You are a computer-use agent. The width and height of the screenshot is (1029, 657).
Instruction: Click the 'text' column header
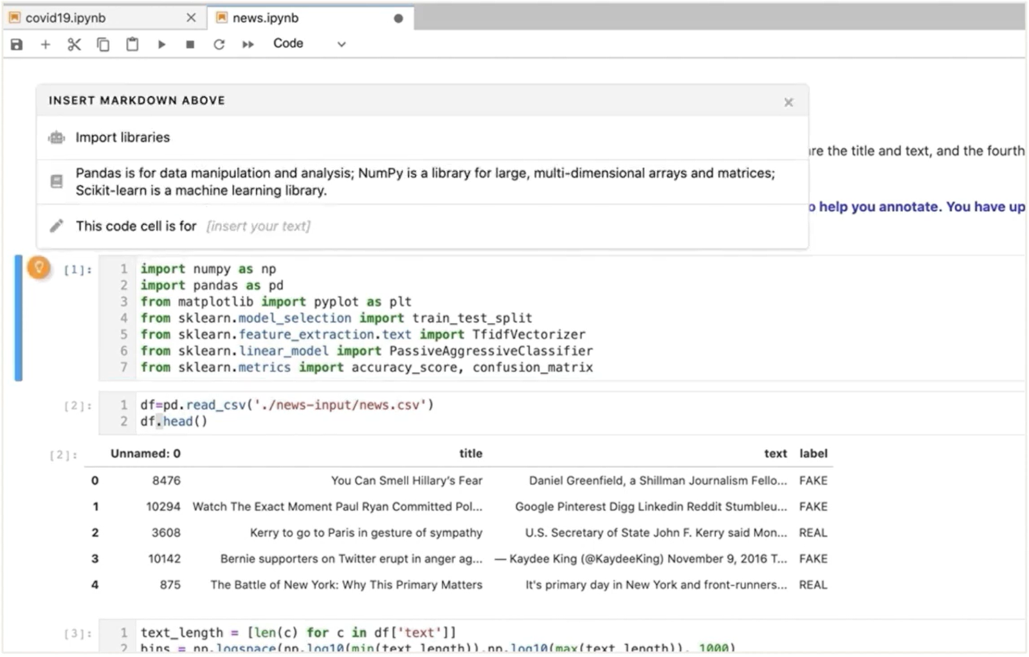click(776, 454)
